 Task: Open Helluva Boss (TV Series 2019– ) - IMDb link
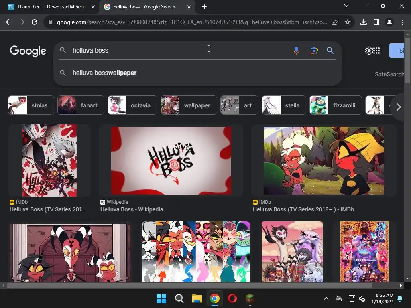coord(303,209)
